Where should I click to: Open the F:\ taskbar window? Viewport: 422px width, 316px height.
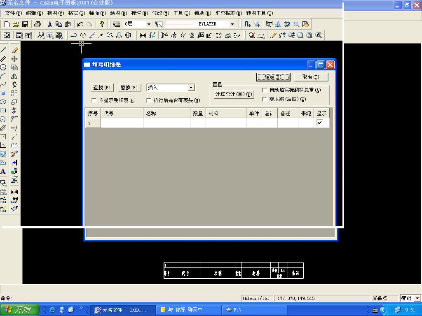point(255,310)
